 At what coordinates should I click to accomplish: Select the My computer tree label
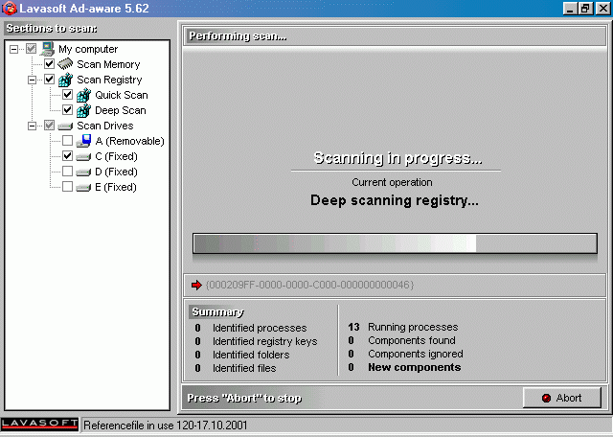pos(88,49)
